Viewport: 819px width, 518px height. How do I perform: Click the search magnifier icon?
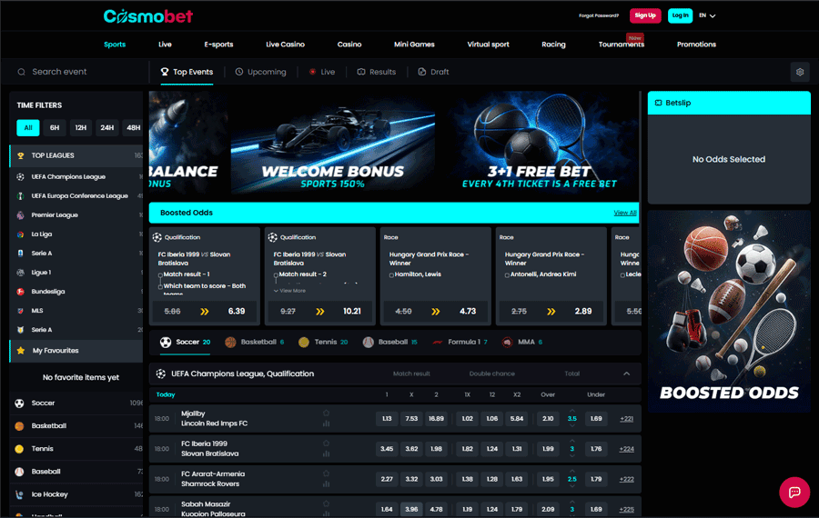point(22,72)
